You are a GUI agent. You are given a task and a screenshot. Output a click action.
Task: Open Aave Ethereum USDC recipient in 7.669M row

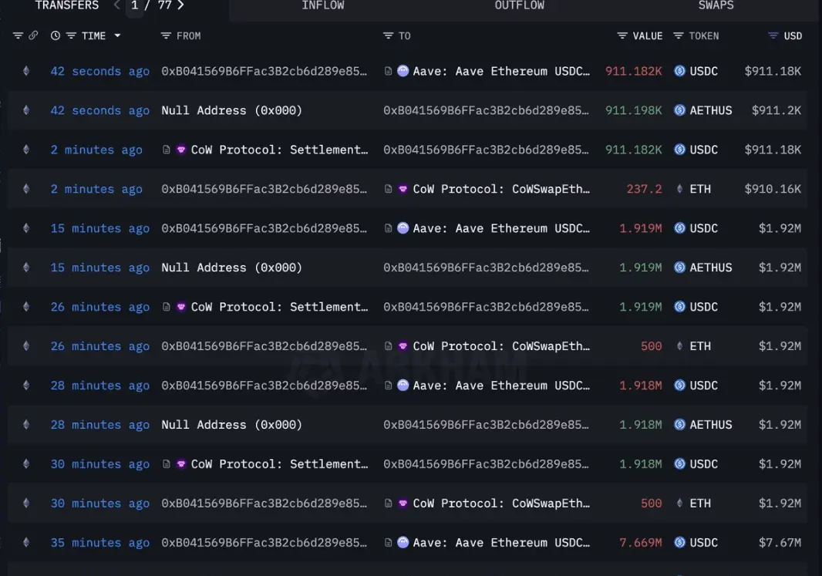501,543
